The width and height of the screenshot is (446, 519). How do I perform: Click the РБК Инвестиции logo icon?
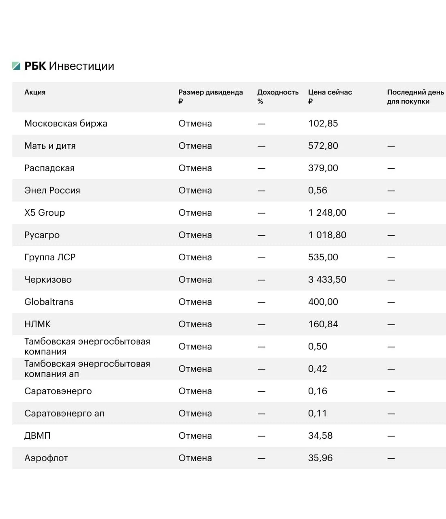(16, 66)
